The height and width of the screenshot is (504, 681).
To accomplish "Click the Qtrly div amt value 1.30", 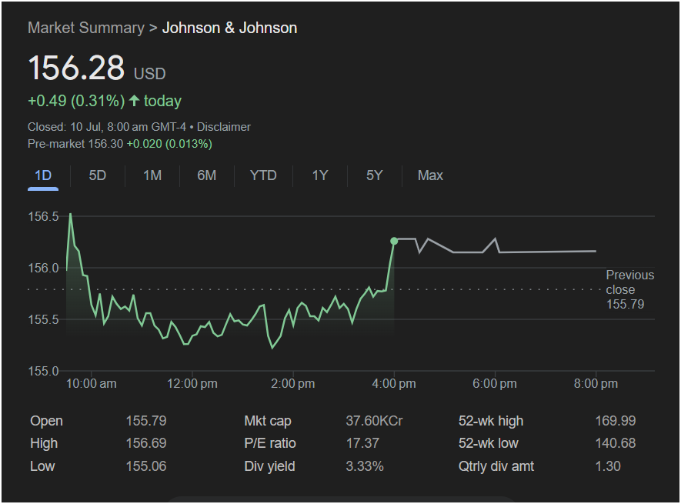I will click(x=608, y=466).
